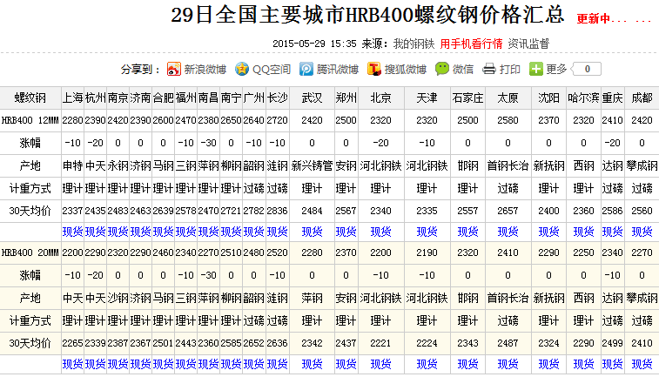Share to 新浪微博 text link
This screenshot has width=659, height=377.
(205, 70)
